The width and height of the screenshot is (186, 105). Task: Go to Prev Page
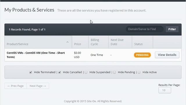15,86
